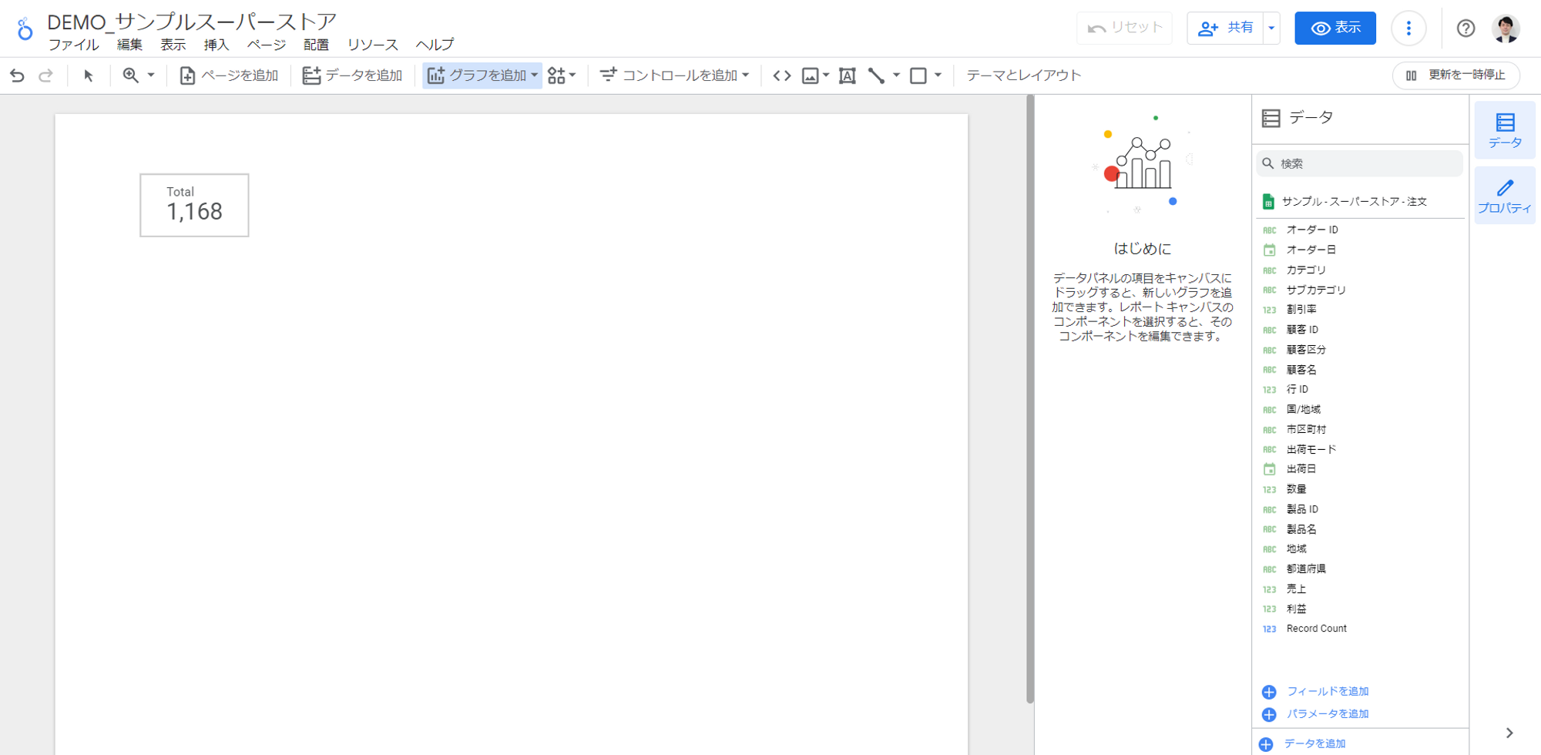Image resolution: width=1541 pixels, height=755 pixels.
Task: Click the URL embed code icon
Action: pyautogui.click(x=782, y=75)
